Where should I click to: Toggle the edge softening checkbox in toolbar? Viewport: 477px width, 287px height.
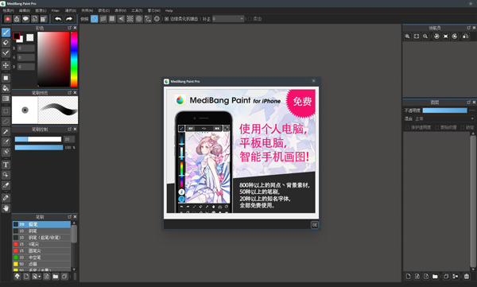pyautogui.click(x=166, y=19)
